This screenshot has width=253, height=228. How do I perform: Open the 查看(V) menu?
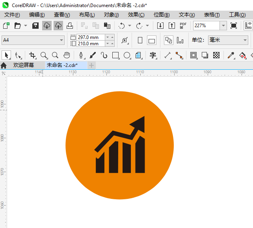coord(62,15)
